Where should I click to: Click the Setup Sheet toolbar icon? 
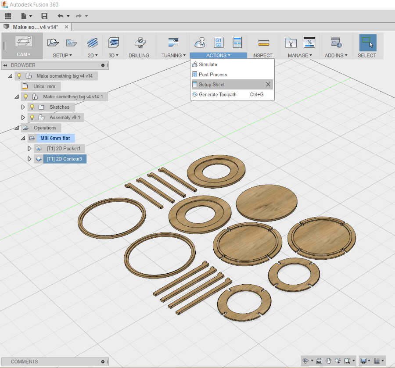pos(237,43)
